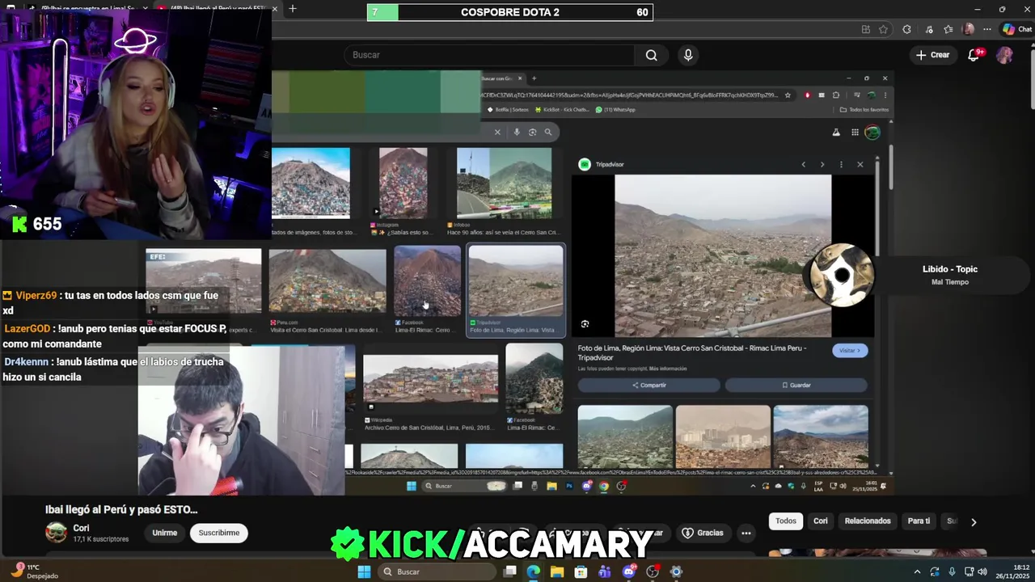Close the second Edge tab
The image size is (1035, 582).
pyautogui.click(x=275, y=9)
